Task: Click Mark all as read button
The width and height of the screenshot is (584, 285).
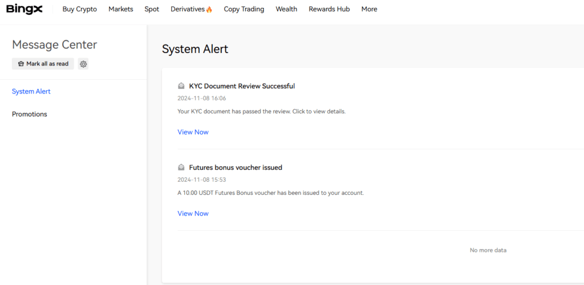Action: pyautogui.click(x=43, y=64)
